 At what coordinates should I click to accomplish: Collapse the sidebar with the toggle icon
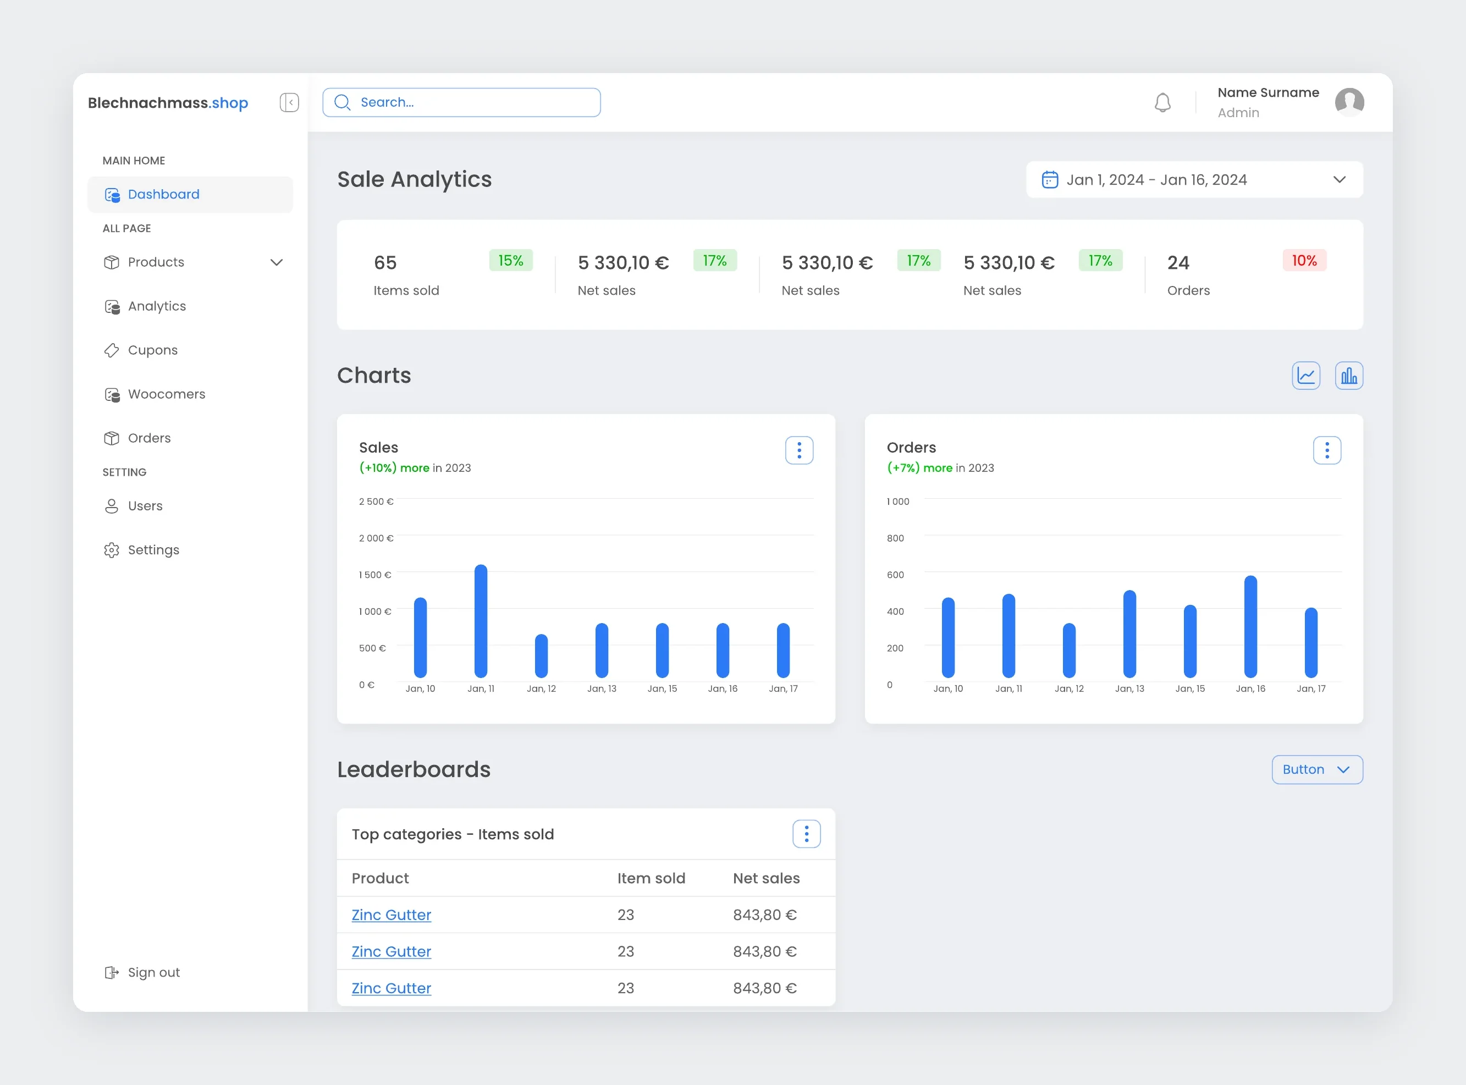click(x=289, y=102)
